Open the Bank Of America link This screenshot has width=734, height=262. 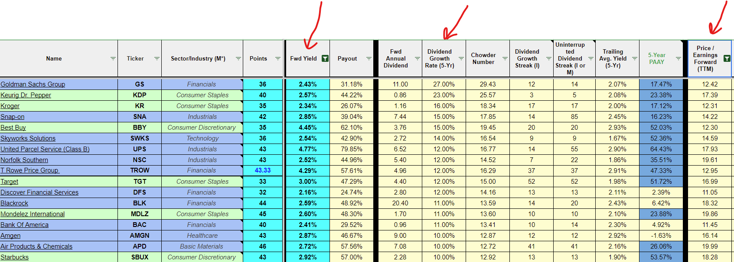(x=24, y=225)
